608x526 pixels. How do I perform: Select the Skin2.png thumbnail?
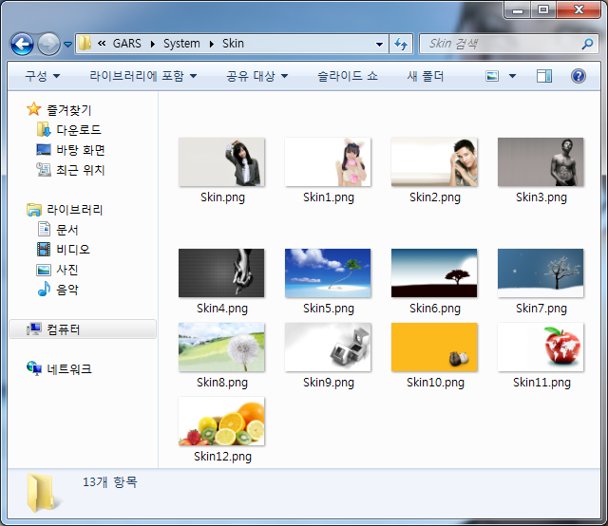[x=434, y=162]
